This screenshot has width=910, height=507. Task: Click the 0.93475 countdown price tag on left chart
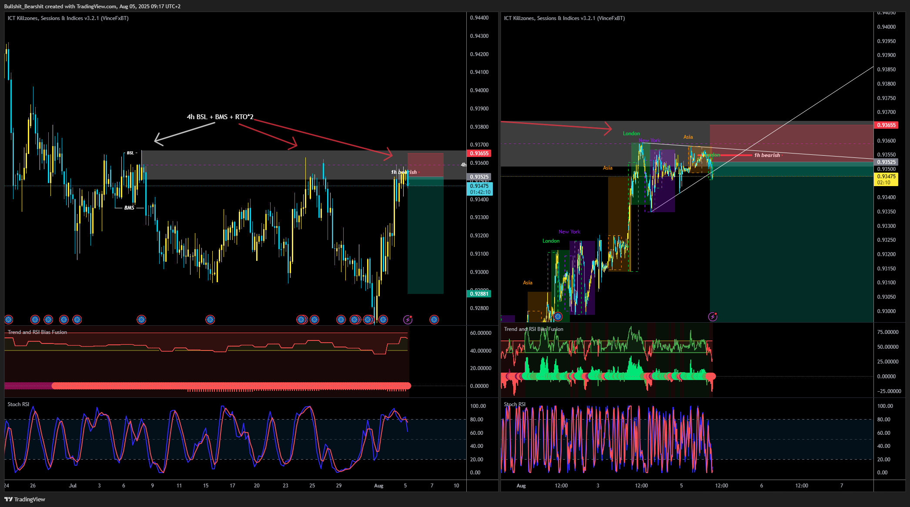(480, 189)
